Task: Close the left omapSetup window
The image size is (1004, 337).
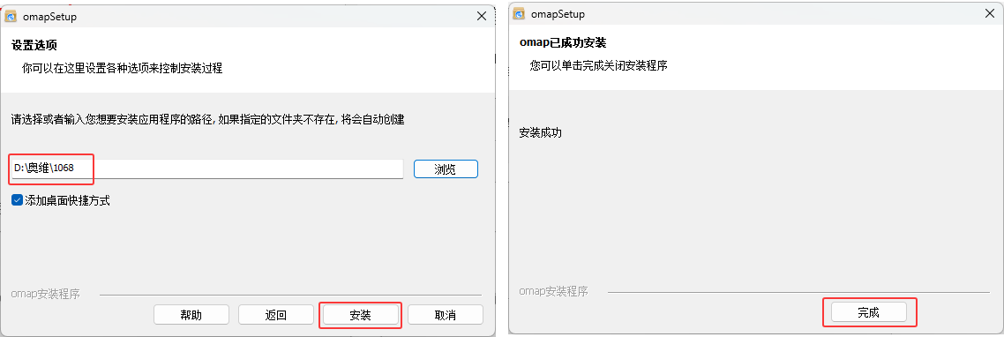Action: pos(481,17)
